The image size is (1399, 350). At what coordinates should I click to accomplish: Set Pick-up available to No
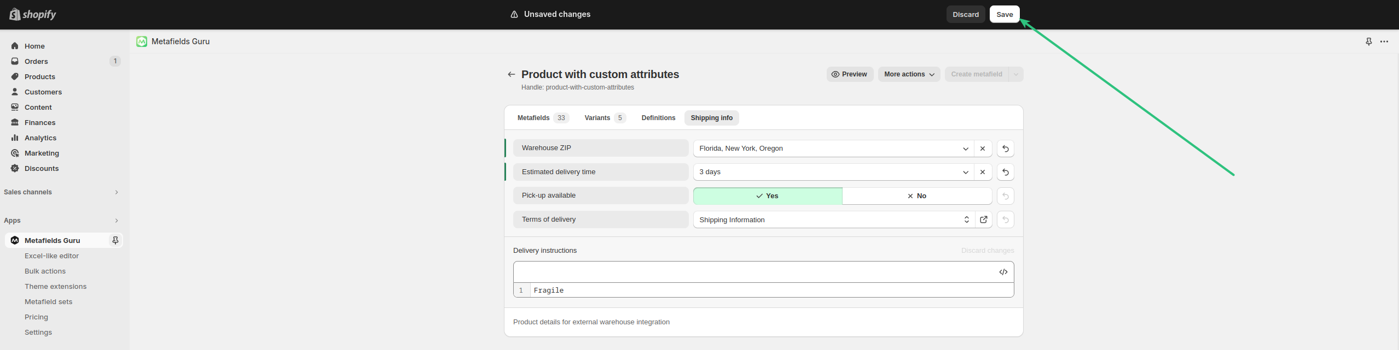(x=917, y=196)
